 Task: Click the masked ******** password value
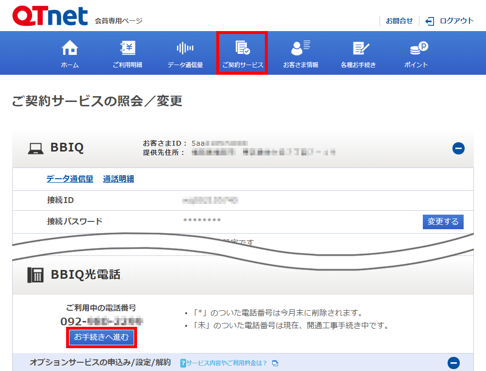pyautogui.click(x=202, y=220)
